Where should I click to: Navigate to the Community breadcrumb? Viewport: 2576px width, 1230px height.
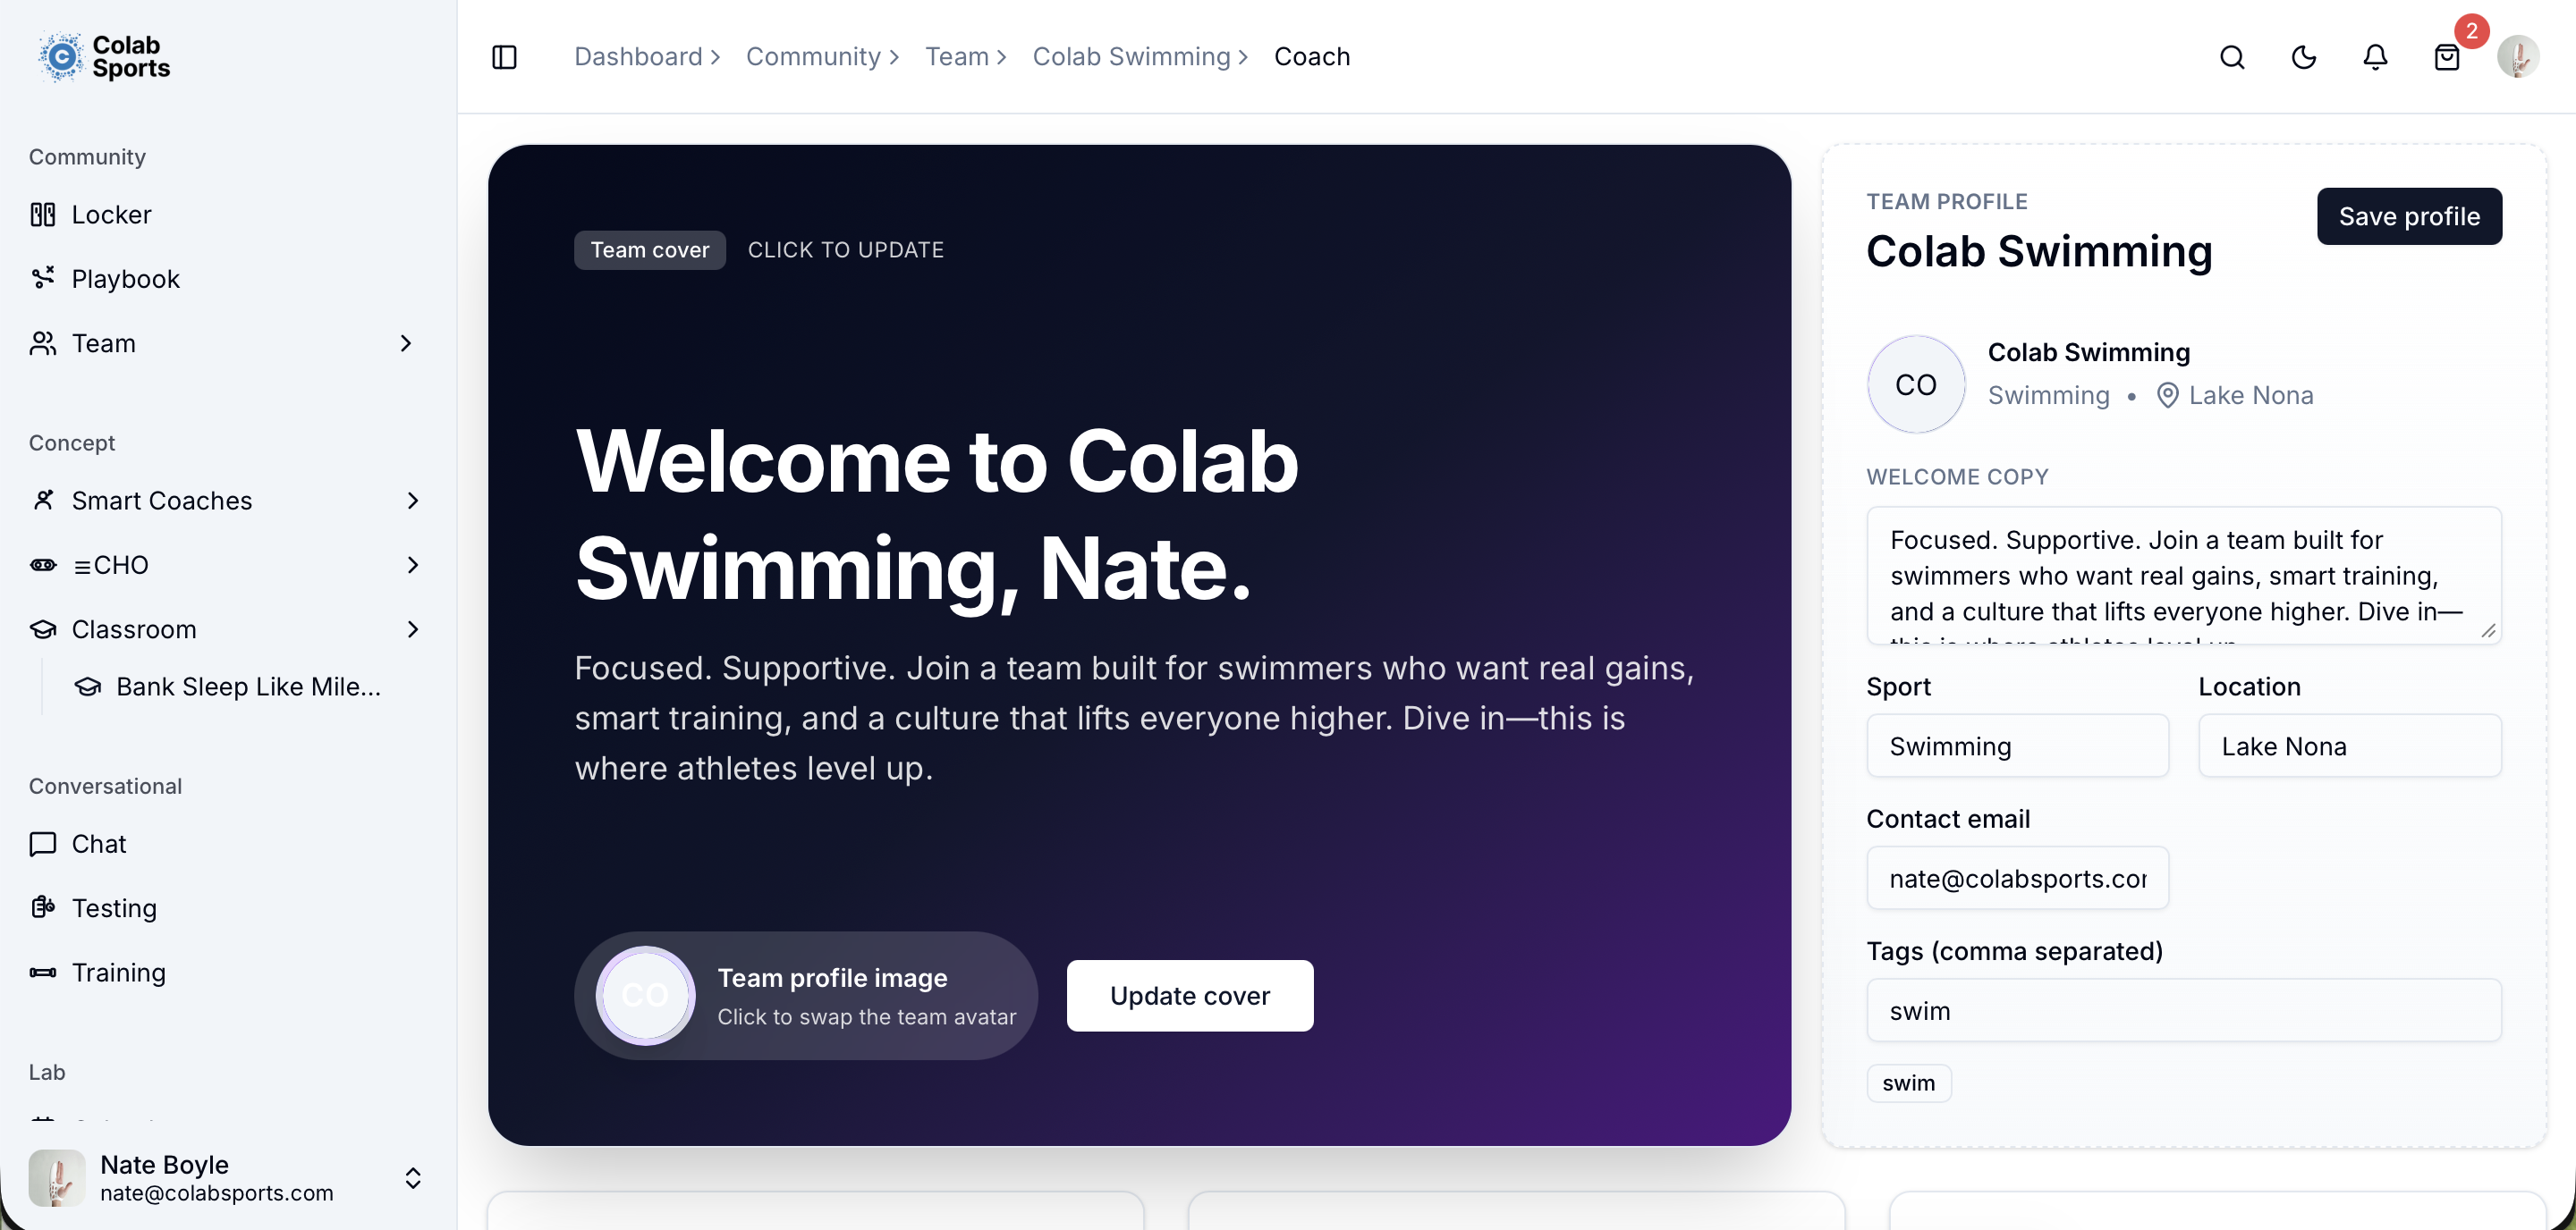tap(814, 57)
